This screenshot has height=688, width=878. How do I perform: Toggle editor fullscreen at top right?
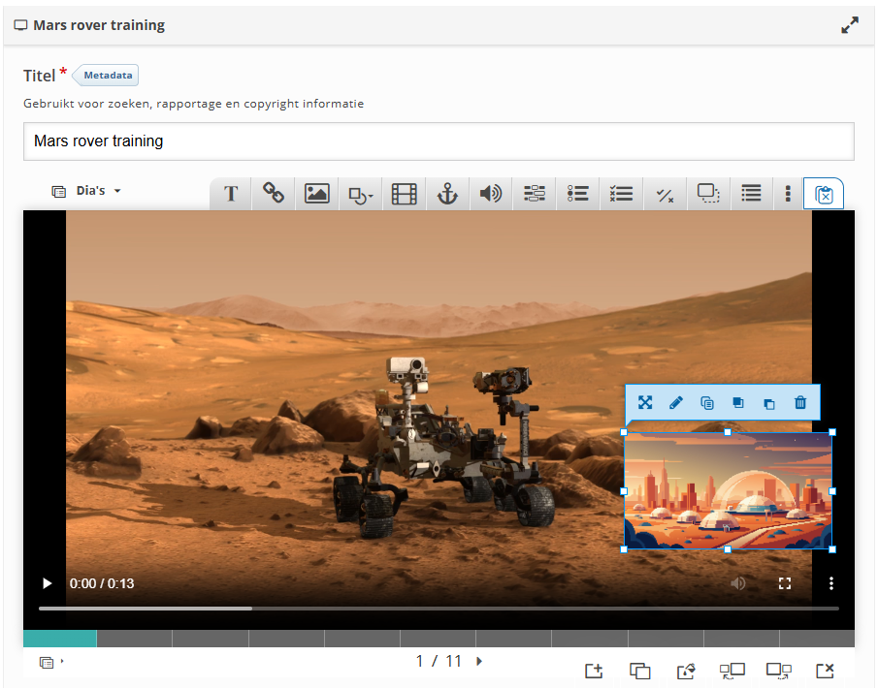850,26
